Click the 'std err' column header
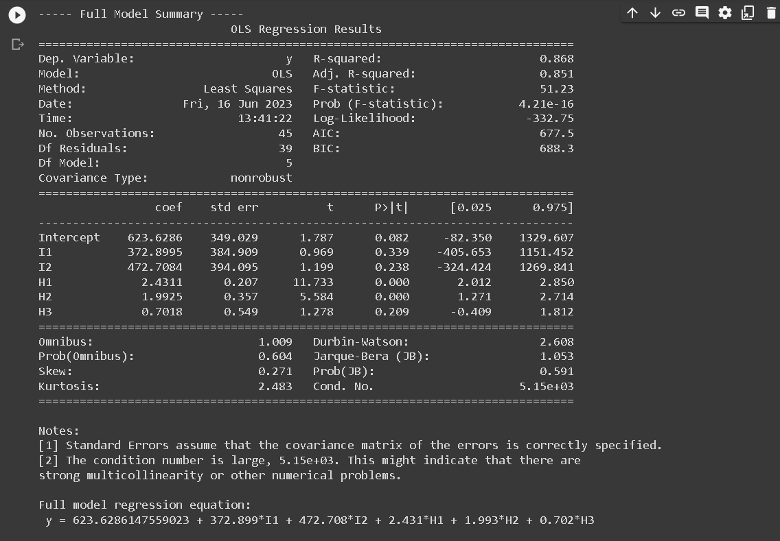The image size is (780, 541). pos(234,207)
